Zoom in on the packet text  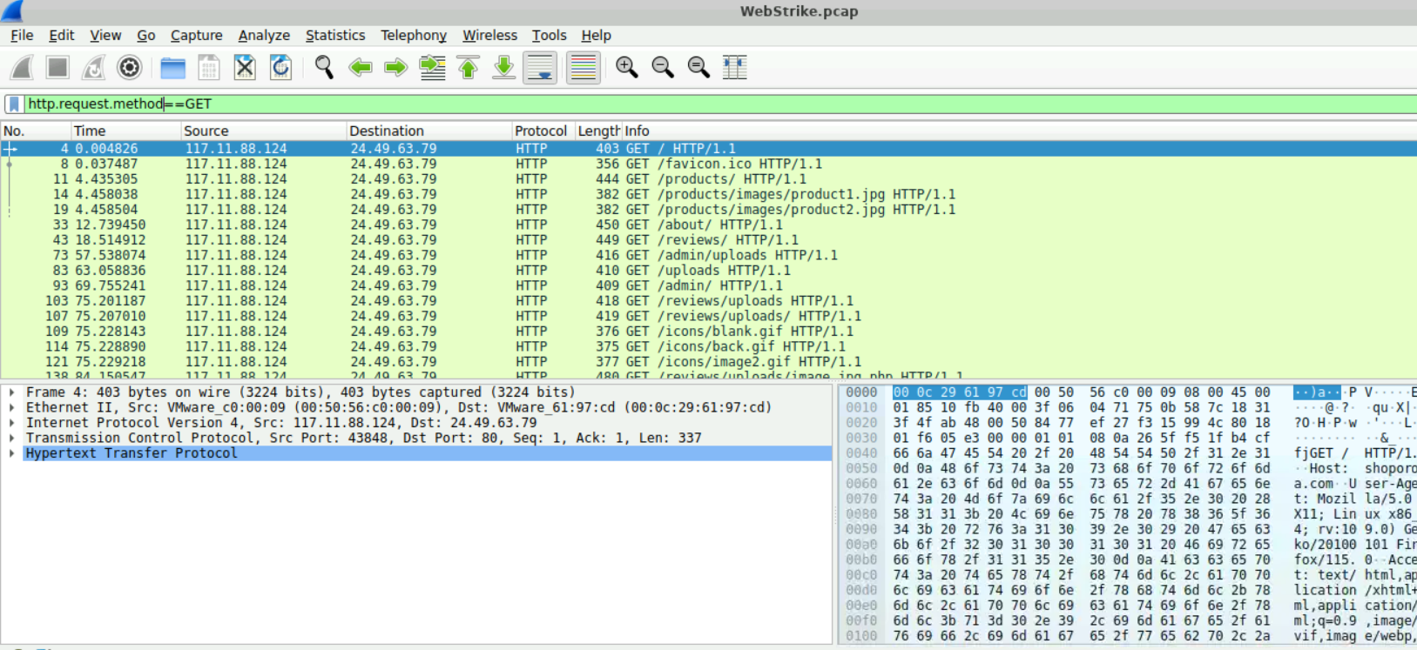[x=626, y=68]
